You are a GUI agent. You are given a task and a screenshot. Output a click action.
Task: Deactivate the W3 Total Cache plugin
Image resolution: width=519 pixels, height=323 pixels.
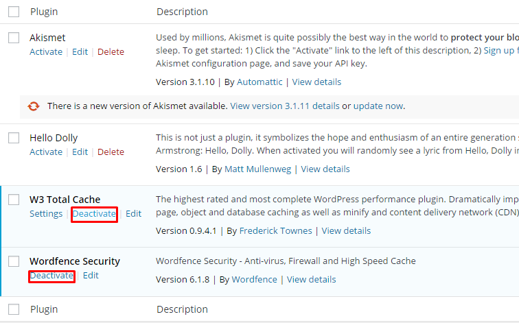coord(94,214)
